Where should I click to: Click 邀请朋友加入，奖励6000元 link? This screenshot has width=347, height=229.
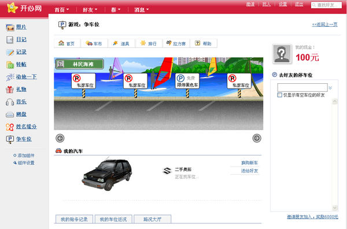312,217
